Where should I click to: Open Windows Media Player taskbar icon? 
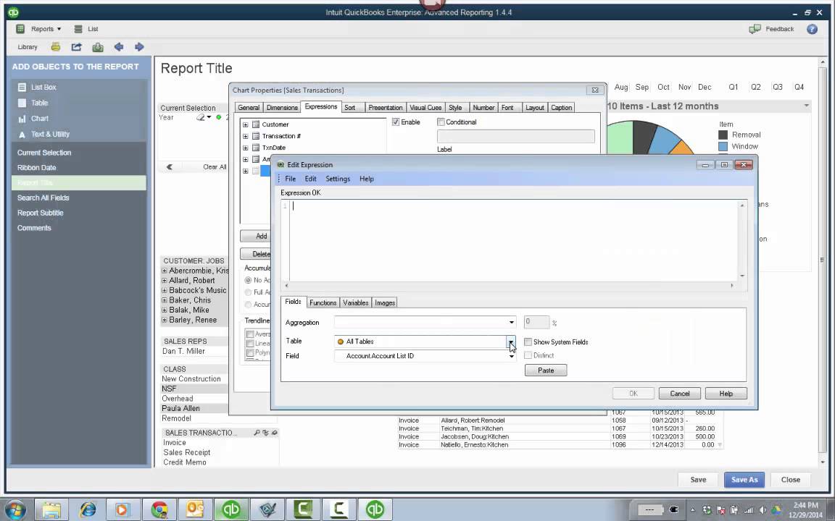pyautogui.click(x=122, y=509)
